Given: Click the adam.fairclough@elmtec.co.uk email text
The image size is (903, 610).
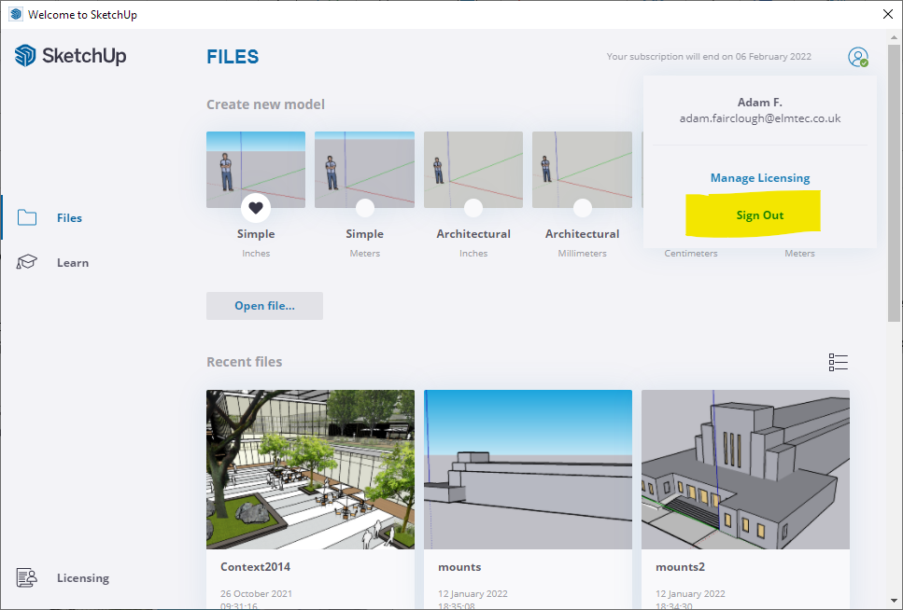Looking at the screenshot, I should (x=759, y=118).
